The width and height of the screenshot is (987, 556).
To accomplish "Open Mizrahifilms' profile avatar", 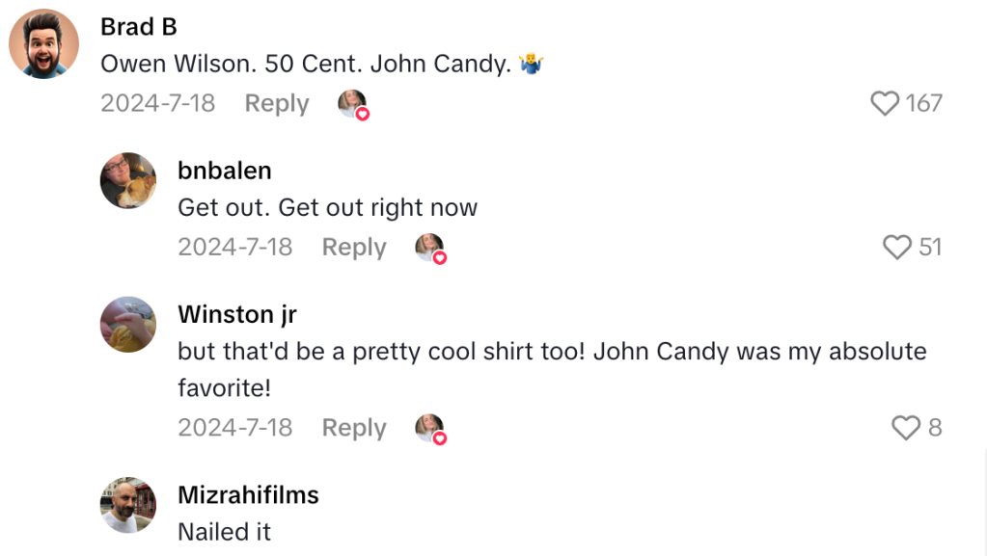I will (126, 505).
